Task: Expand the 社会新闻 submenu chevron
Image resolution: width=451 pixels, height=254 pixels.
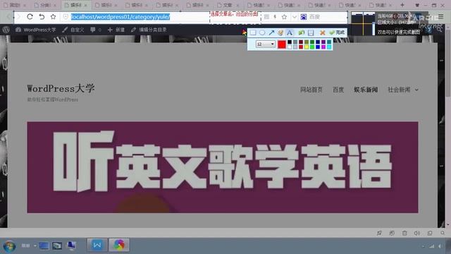Action: (416, 90)
